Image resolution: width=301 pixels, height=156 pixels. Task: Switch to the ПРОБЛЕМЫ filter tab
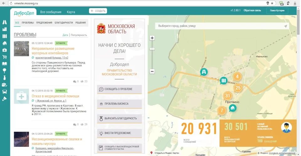pyautogui.click(x=28, y=23)
